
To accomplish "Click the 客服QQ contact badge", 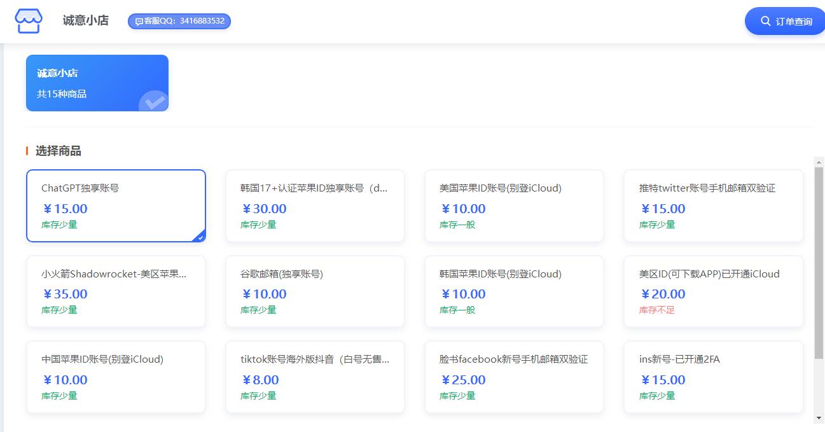I will click(x=179, y=21).
